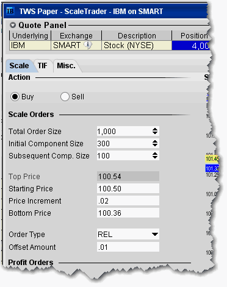Click the Underlying column header
227x287 pixels.
pyautogui.click(x=30, y=35)
